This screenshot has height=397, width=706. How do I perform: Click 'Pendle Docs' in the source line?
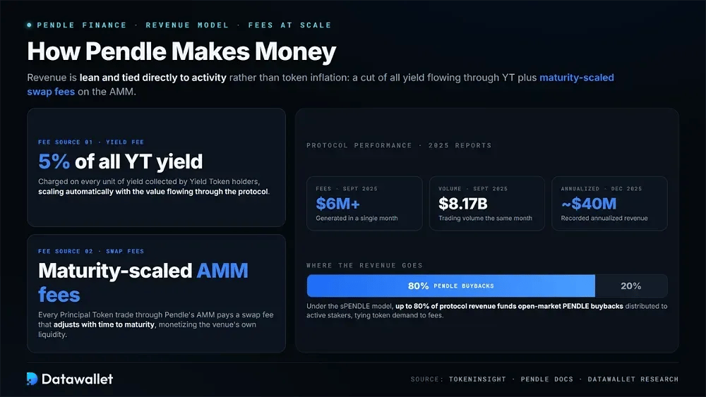click(547, 379)
